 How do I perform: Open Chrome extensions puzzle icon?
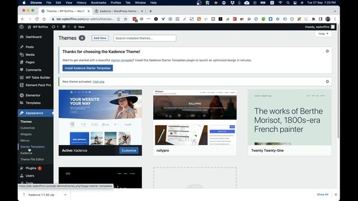pyautogui.click(x=313, y=19)
